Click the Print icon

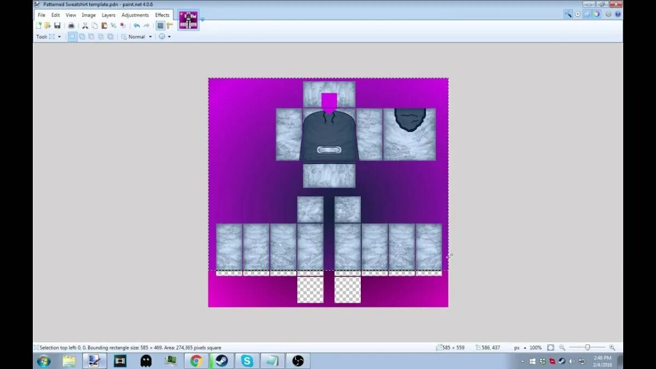click(71, 26)
